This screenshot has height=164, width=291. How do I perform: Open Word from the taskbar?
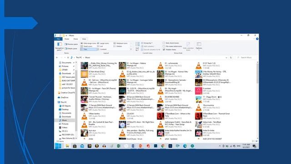pyautogui.click(x=133, y=146)
